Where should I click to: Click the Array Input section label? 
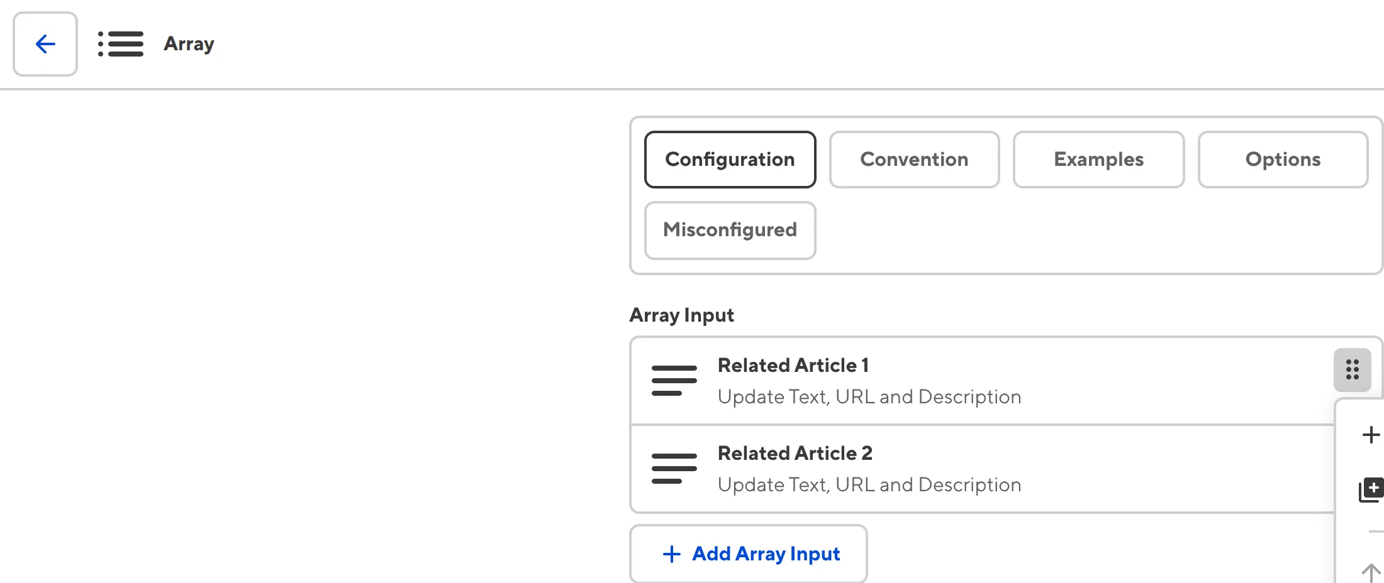[x=681, y=315]
